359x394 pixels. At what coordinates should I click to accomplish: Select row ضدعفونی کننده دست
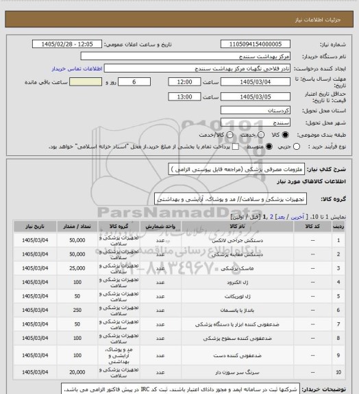coord(179,355)
